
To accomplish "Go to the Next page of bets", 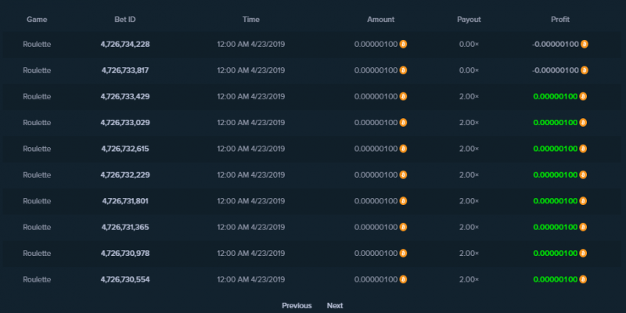I will click(335, 305).
